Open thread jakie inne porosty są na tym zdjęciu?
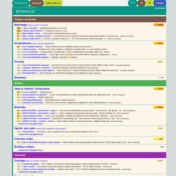Viewport: 176px width, 176px height. tap(39, 70)
